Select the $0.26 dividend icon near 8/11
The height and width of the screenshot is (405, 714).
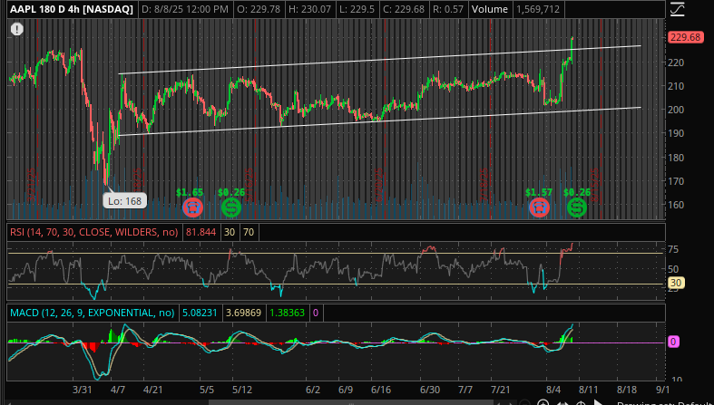click(576, 207)
